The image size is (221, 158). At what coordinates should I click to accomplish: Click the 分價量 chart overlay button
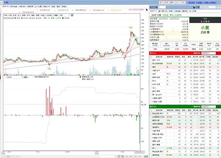click(55, 15)
